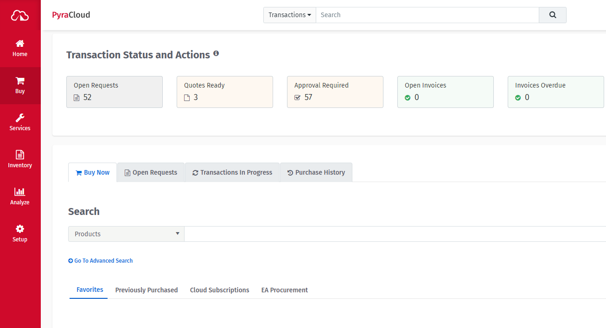Image resolution: width=606 pixels, height=328 pixels.
Task: Show info icon beside Transaction Status heading
Action: (216, 54)
